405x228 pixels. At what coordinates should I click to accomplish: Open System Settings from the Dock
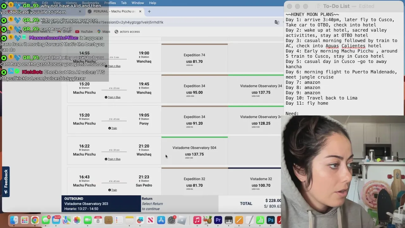[x=171, y=220]
